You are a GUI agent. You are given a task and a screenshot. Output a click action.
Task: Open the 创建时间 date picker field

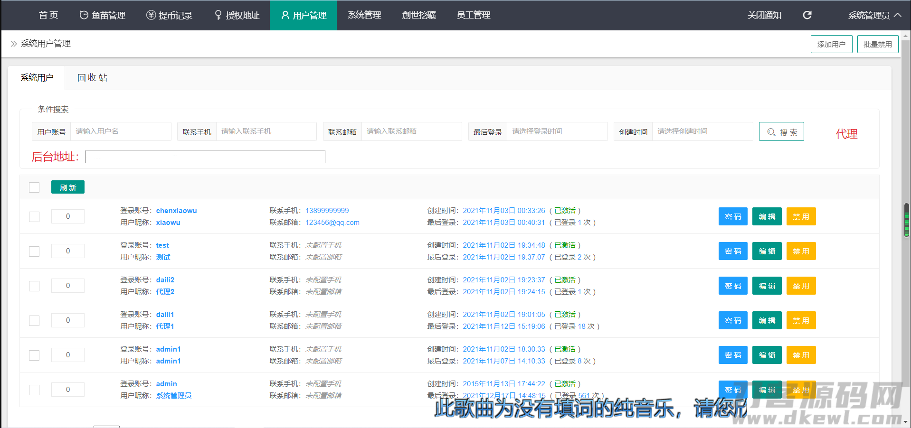click(x=702, y=131)
